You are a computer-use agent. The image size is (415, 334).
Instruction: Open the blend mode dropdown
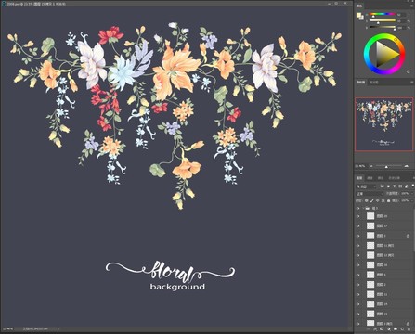370,194
